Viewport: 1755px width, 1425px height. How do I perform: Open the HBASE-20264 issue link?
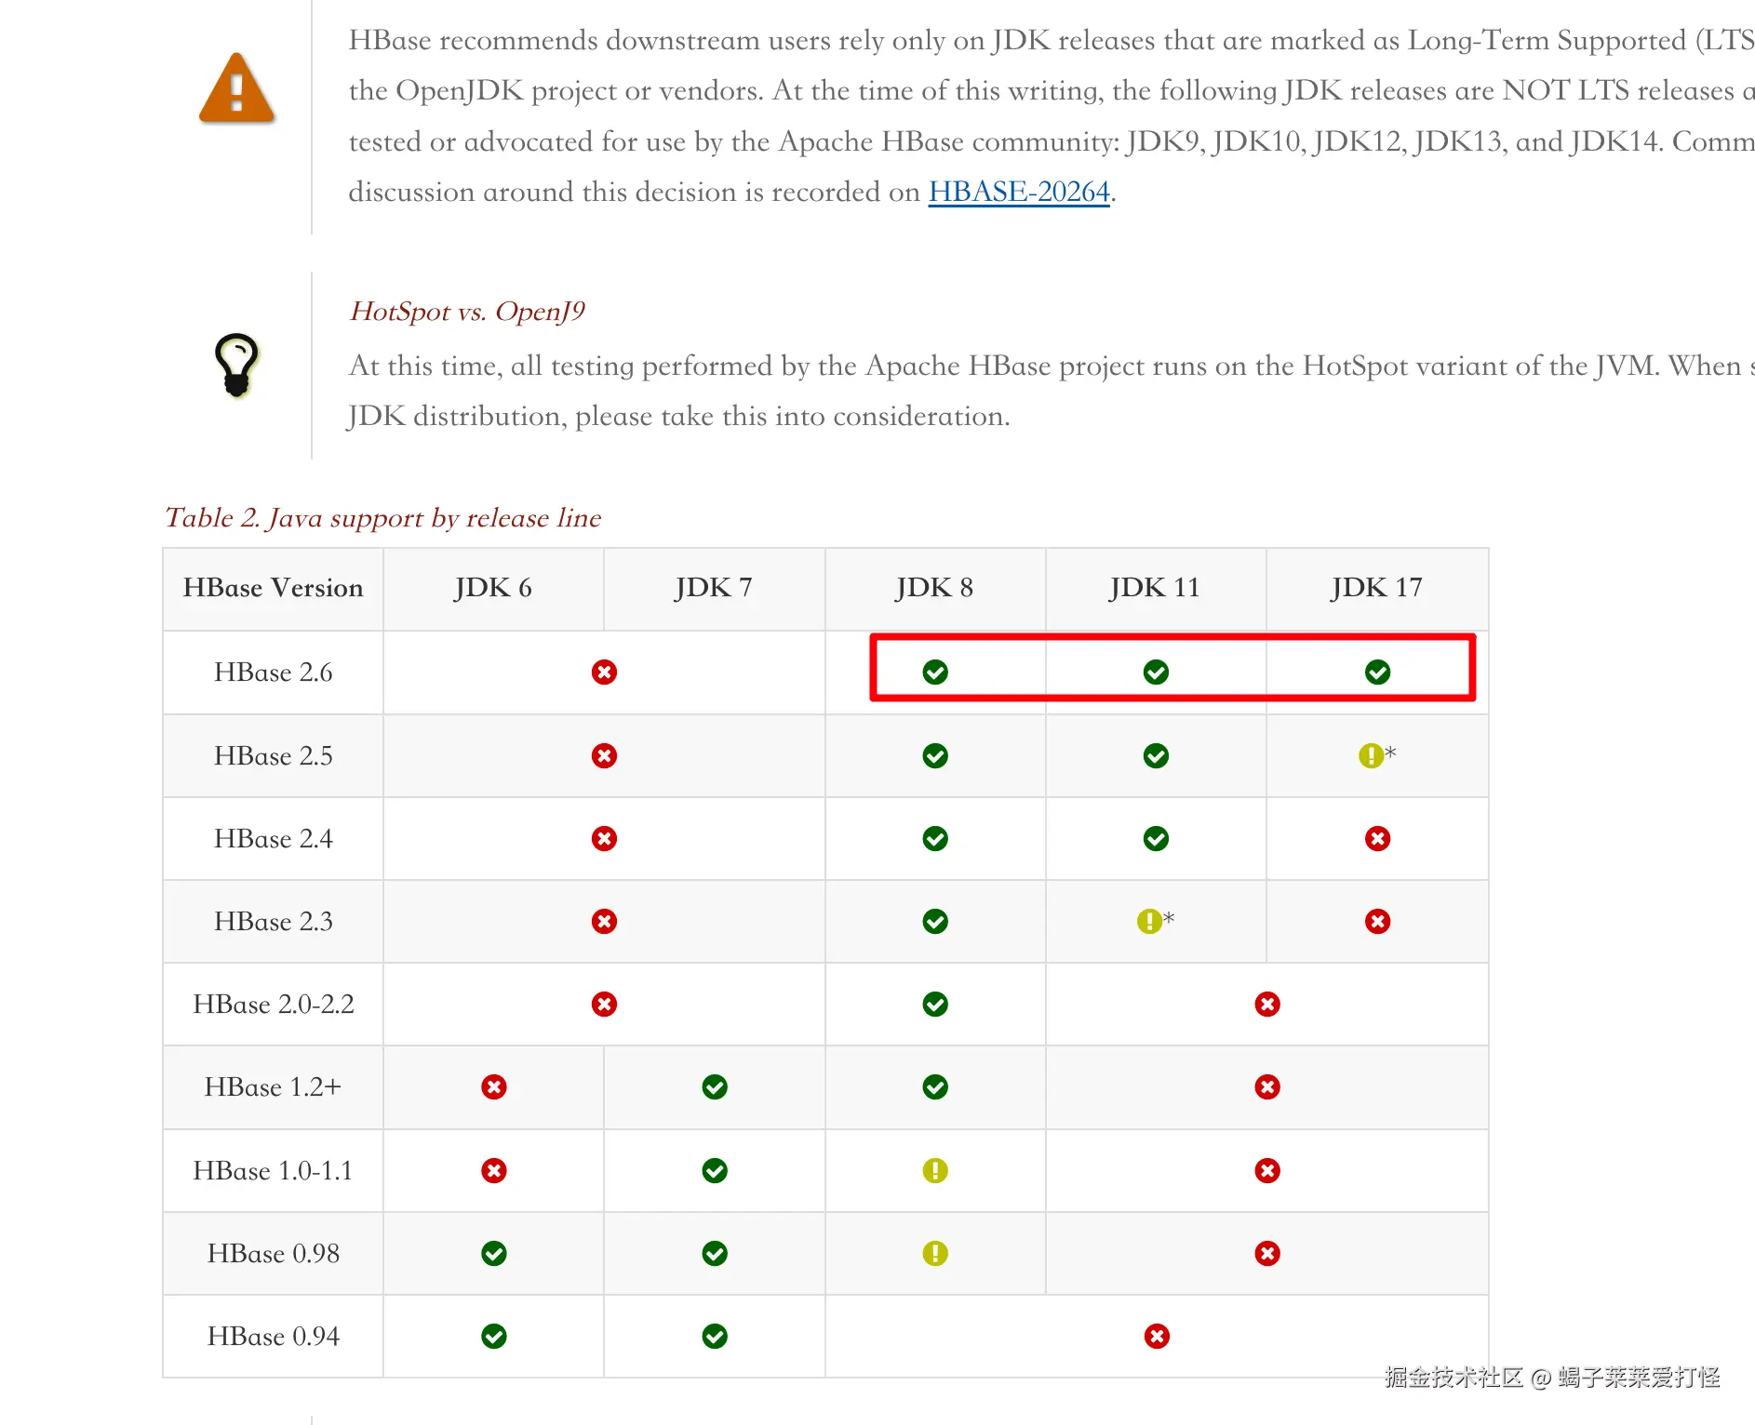pyautogui.click(x=1019, y=192)
